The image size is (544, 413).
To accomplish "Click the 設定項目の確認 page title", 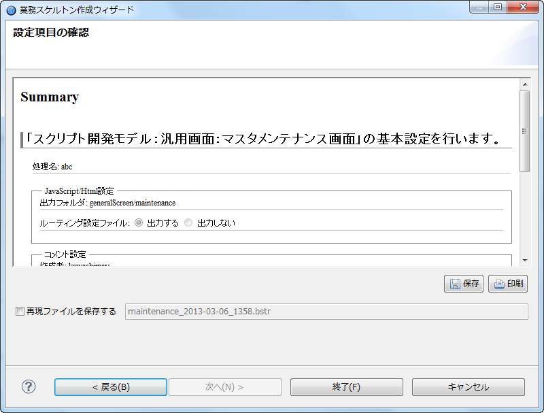I will pos(51,32).
